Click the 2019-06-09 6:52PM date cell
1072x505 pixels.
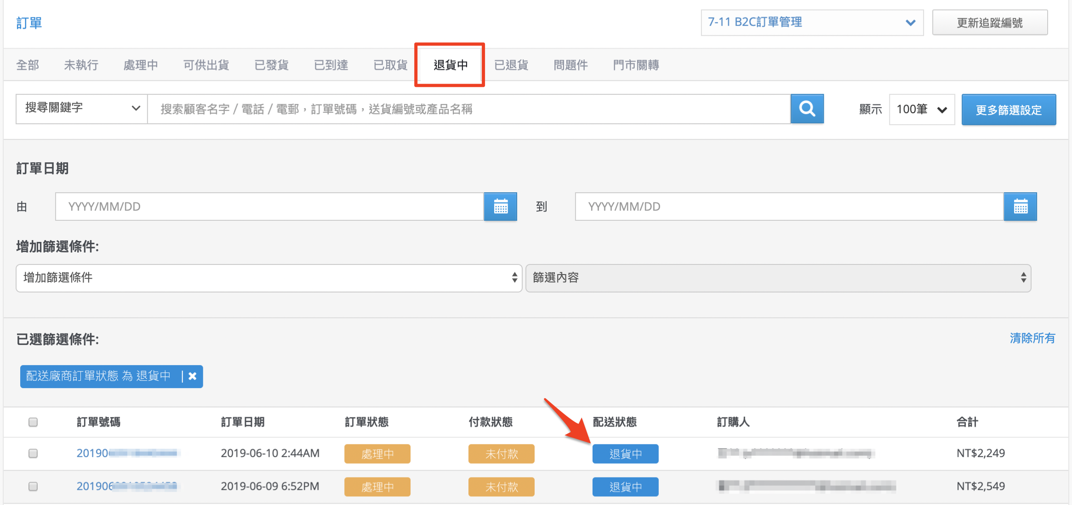click(x=270, y=486)
